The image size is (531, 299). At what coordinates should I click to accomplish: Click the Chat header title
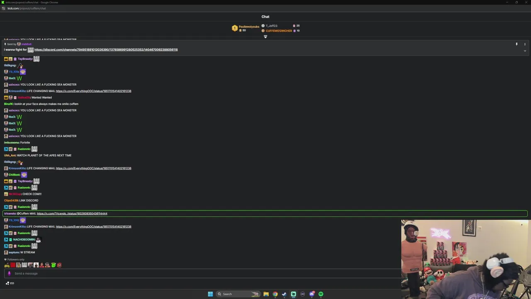point(265,17)
